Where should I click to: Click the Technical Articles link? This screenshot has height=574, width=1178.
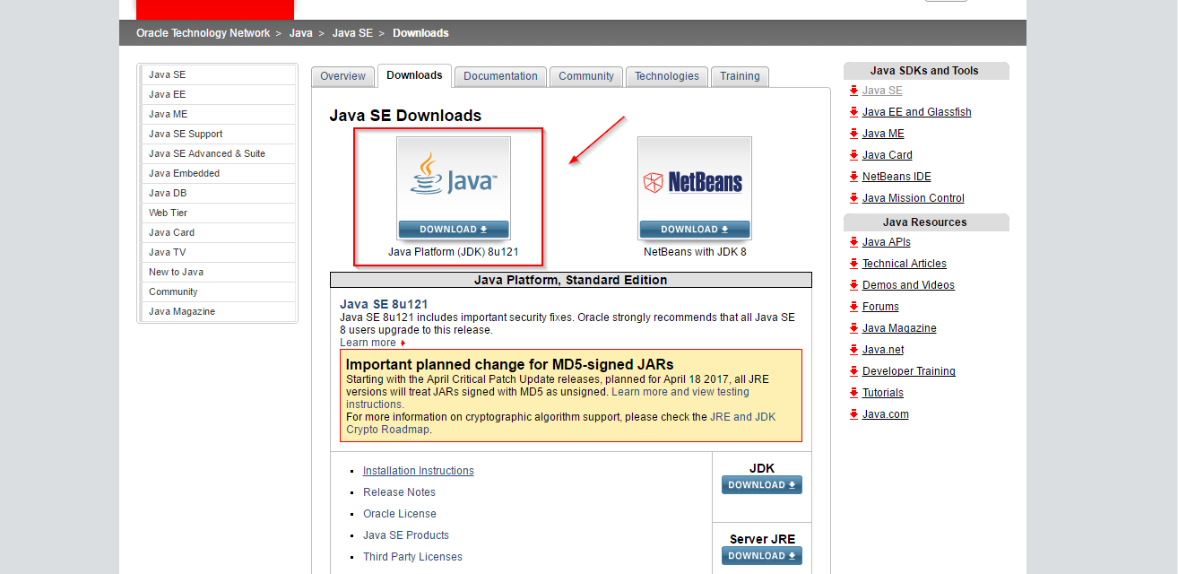click(x=905, y=264)
